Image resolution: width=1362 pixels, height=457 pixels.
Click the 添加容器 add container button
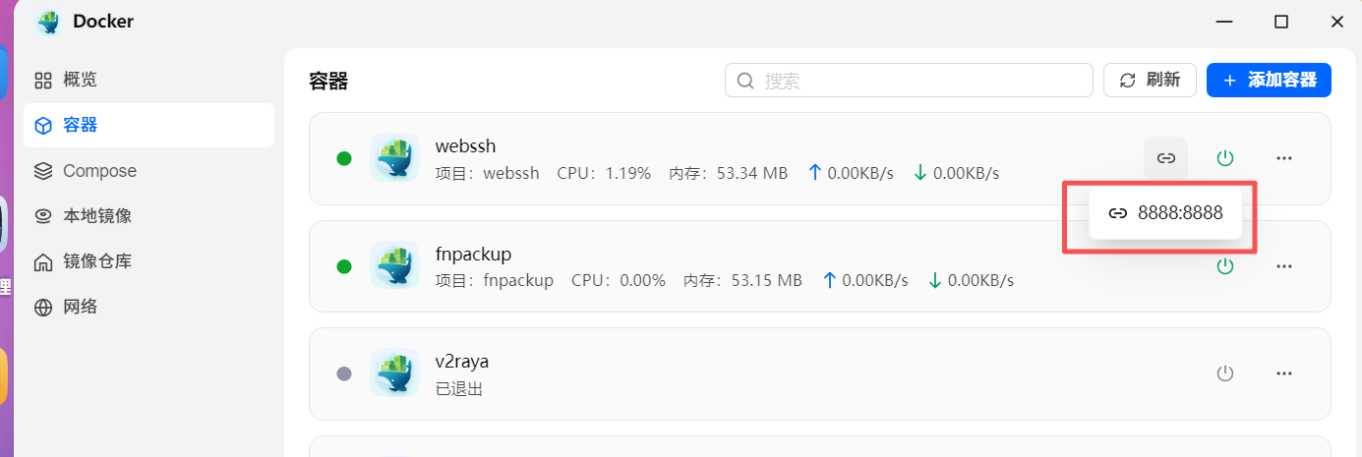click(1269, 81)
